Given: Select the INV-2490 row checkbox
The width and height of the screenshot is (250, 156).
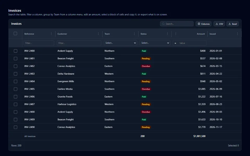Looking at the screenshot, I should (15, 127).
